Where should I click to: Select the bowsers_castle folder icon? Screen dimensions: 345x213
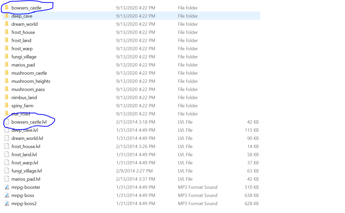(7, 8)
